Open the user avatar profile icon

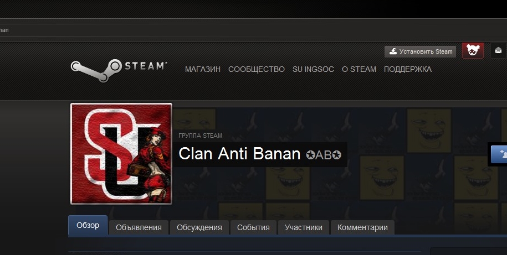[473, 51]
